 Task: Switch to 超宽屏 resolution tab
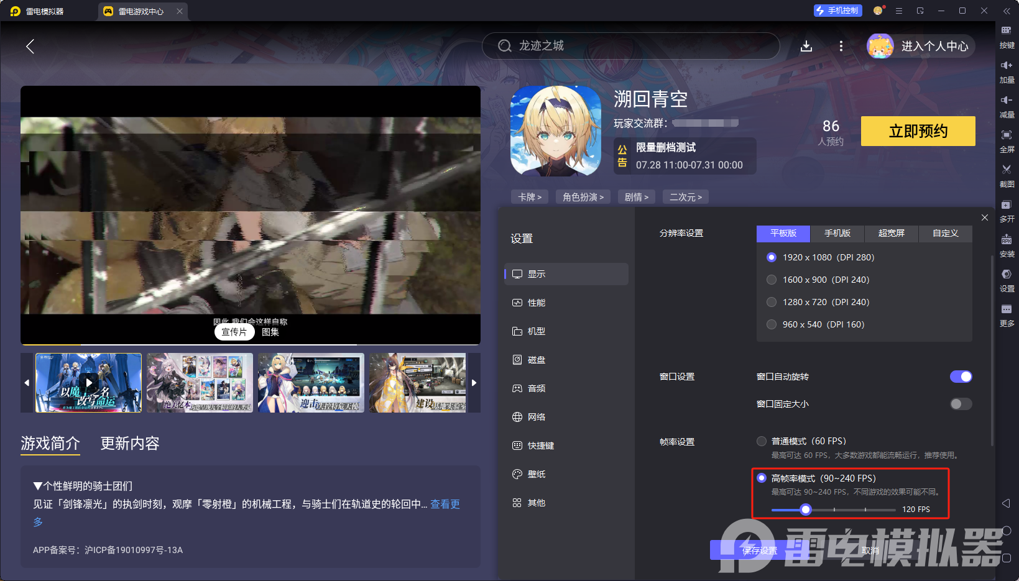coord(892,234)
